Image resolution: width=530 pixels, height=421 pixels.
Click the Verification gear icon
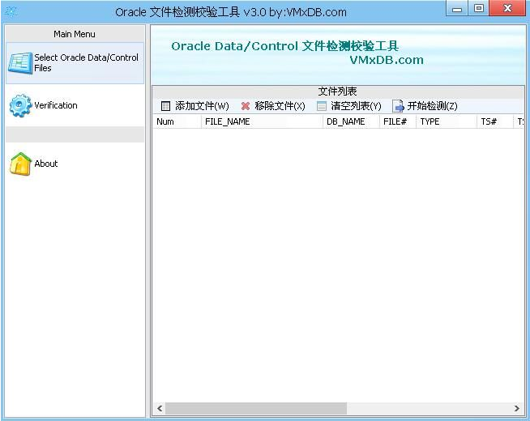click(20, 106)
